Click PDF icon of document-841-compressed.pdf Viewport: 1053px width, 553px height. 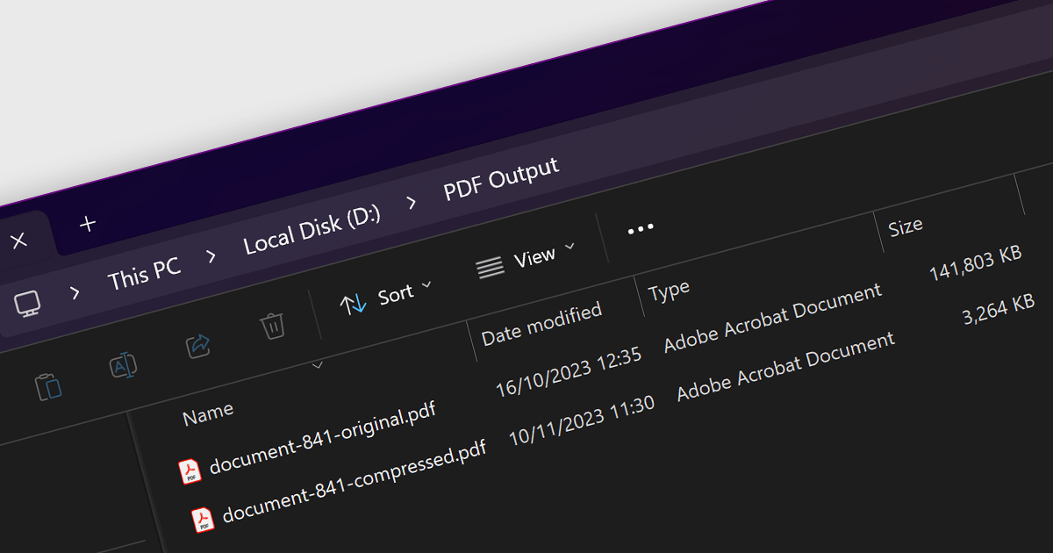tap(204, 520)
